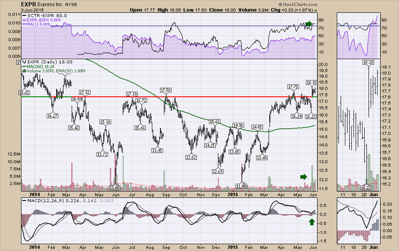Screen dimensions: 399x251
Task: Select the black line swatch before SCTR-EXPR
Action: (24, 15)
